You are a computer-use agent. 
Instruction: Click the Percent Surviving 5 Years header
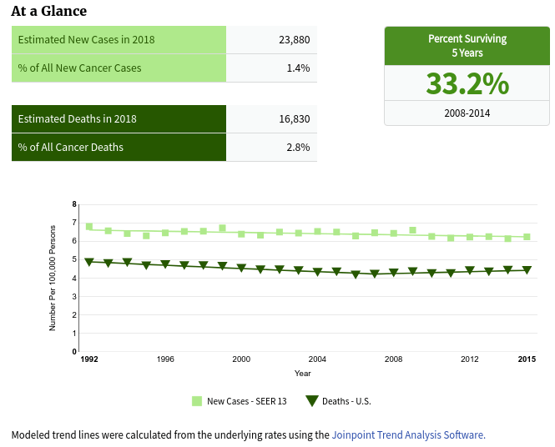pyautogui.click(x=467, y=46)
